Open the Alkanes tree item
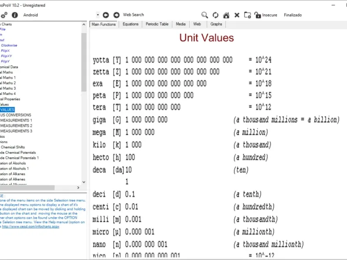 tap(13, 174)
